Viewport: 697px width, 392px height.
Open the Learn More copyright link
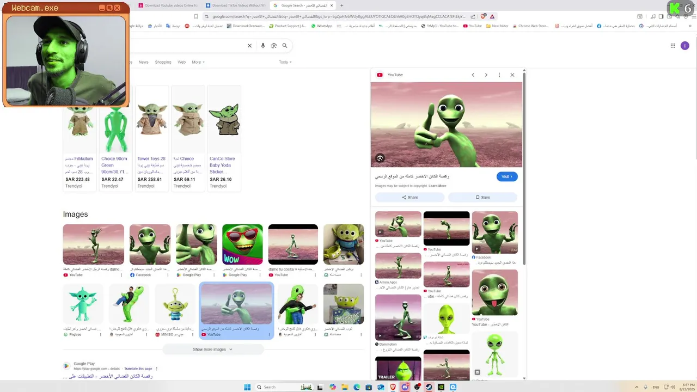coord(437,186)
